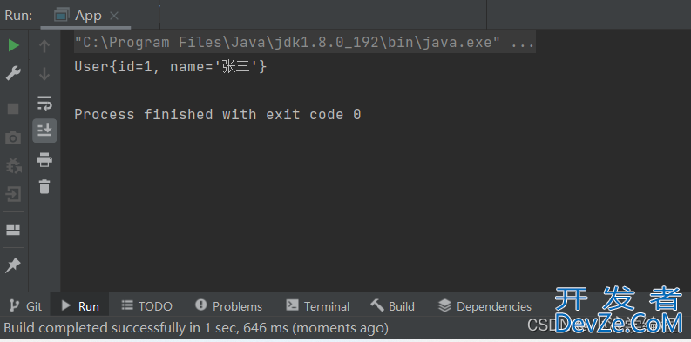The image size is (691, 342).
Task: Go down the stack trace arrow
Action: tap(44, 74)
